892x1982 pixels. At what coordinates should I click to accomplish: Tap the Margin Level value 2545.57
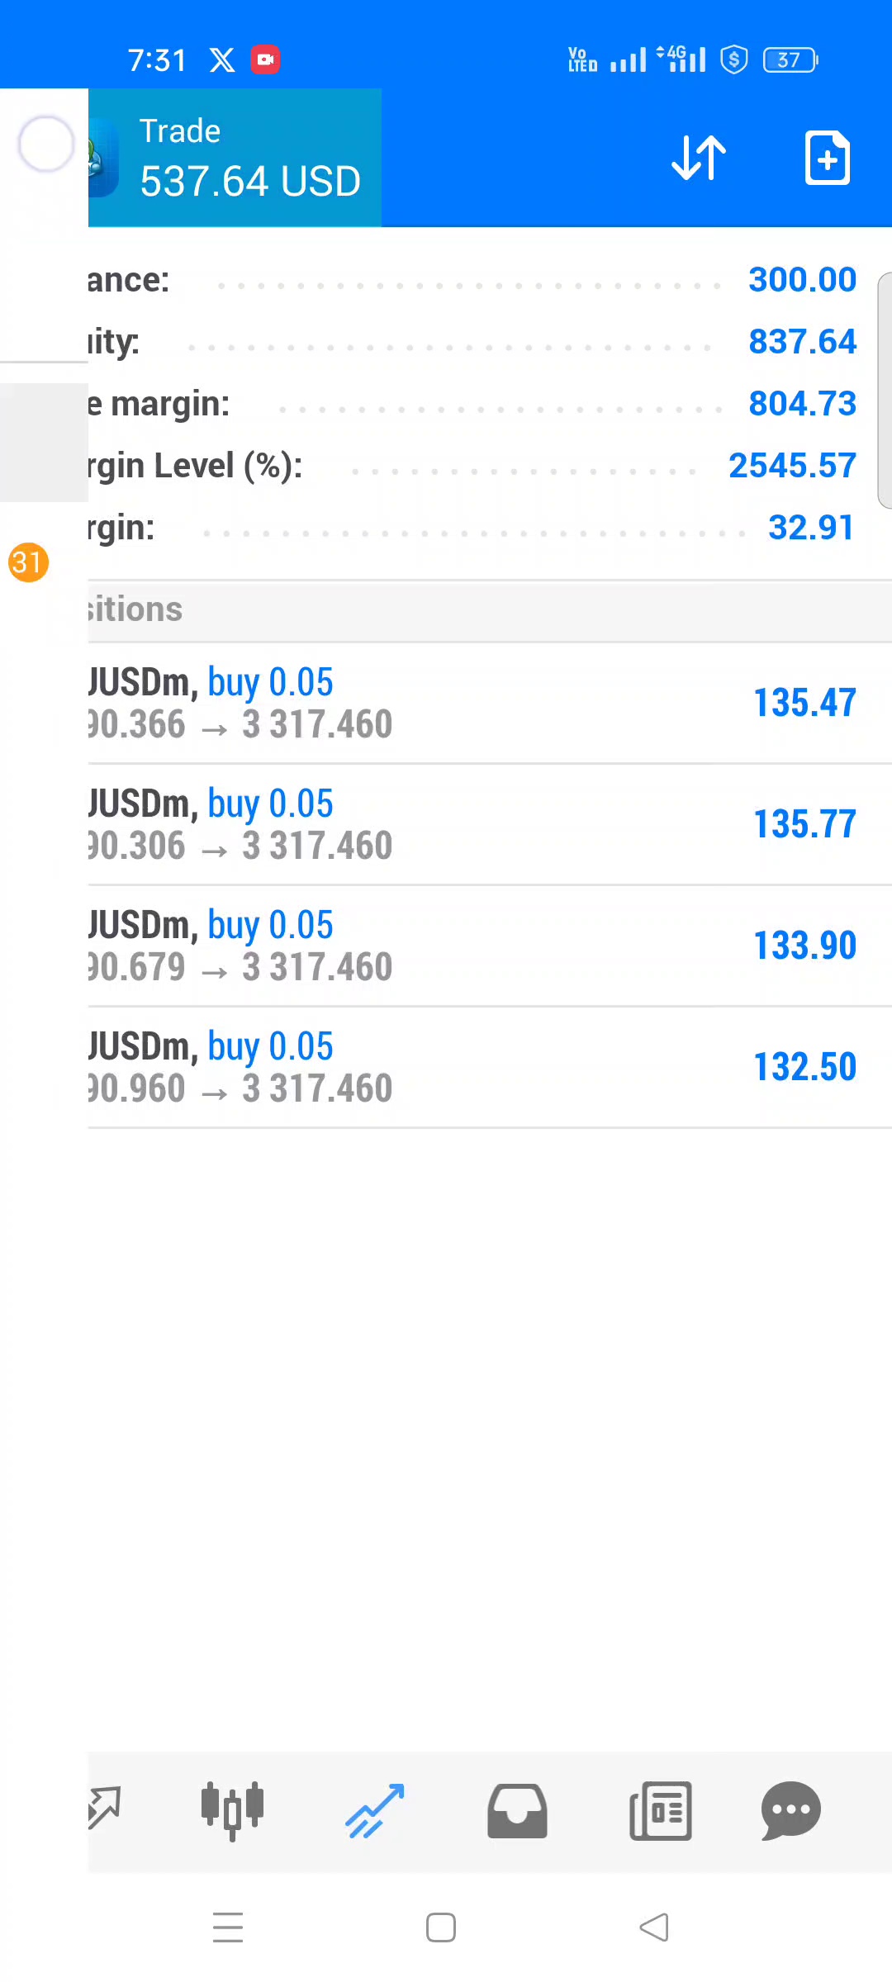pyautogui.click(x=791, y=466)
